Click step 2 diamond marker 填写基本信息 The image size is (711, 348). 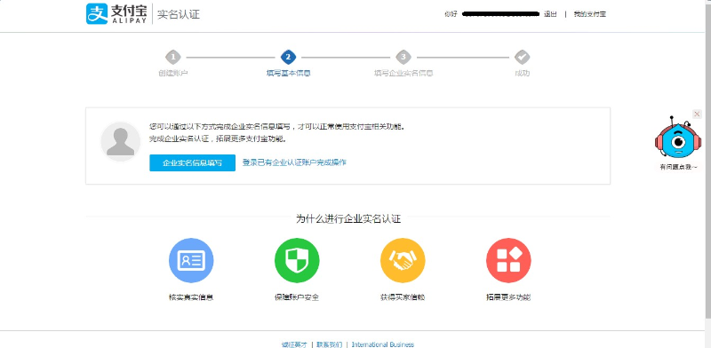(288, 58)
